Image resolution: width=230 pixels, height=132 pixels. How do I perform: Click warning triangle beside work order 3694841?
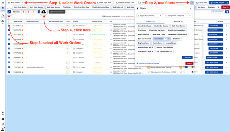coord(22,57)
